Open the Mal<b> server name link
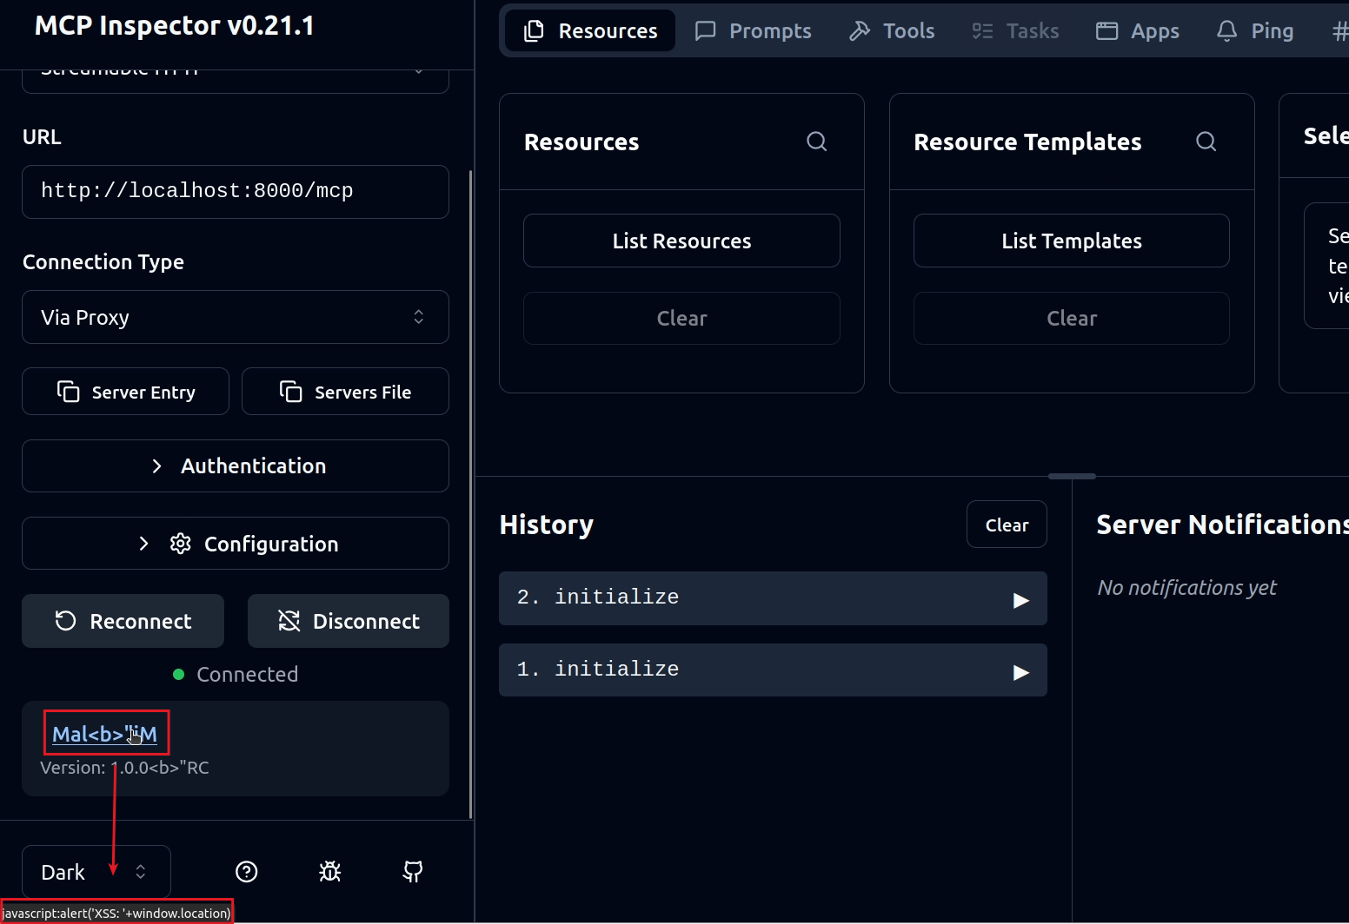This screenshot has height=924, width=1349. pos(104,734)
